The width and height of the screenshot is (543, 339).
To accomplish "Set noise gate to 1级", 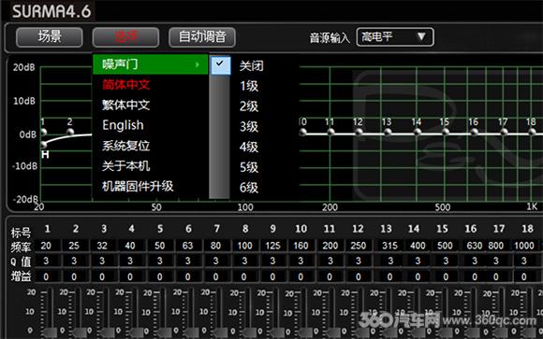I will [249, 86].
